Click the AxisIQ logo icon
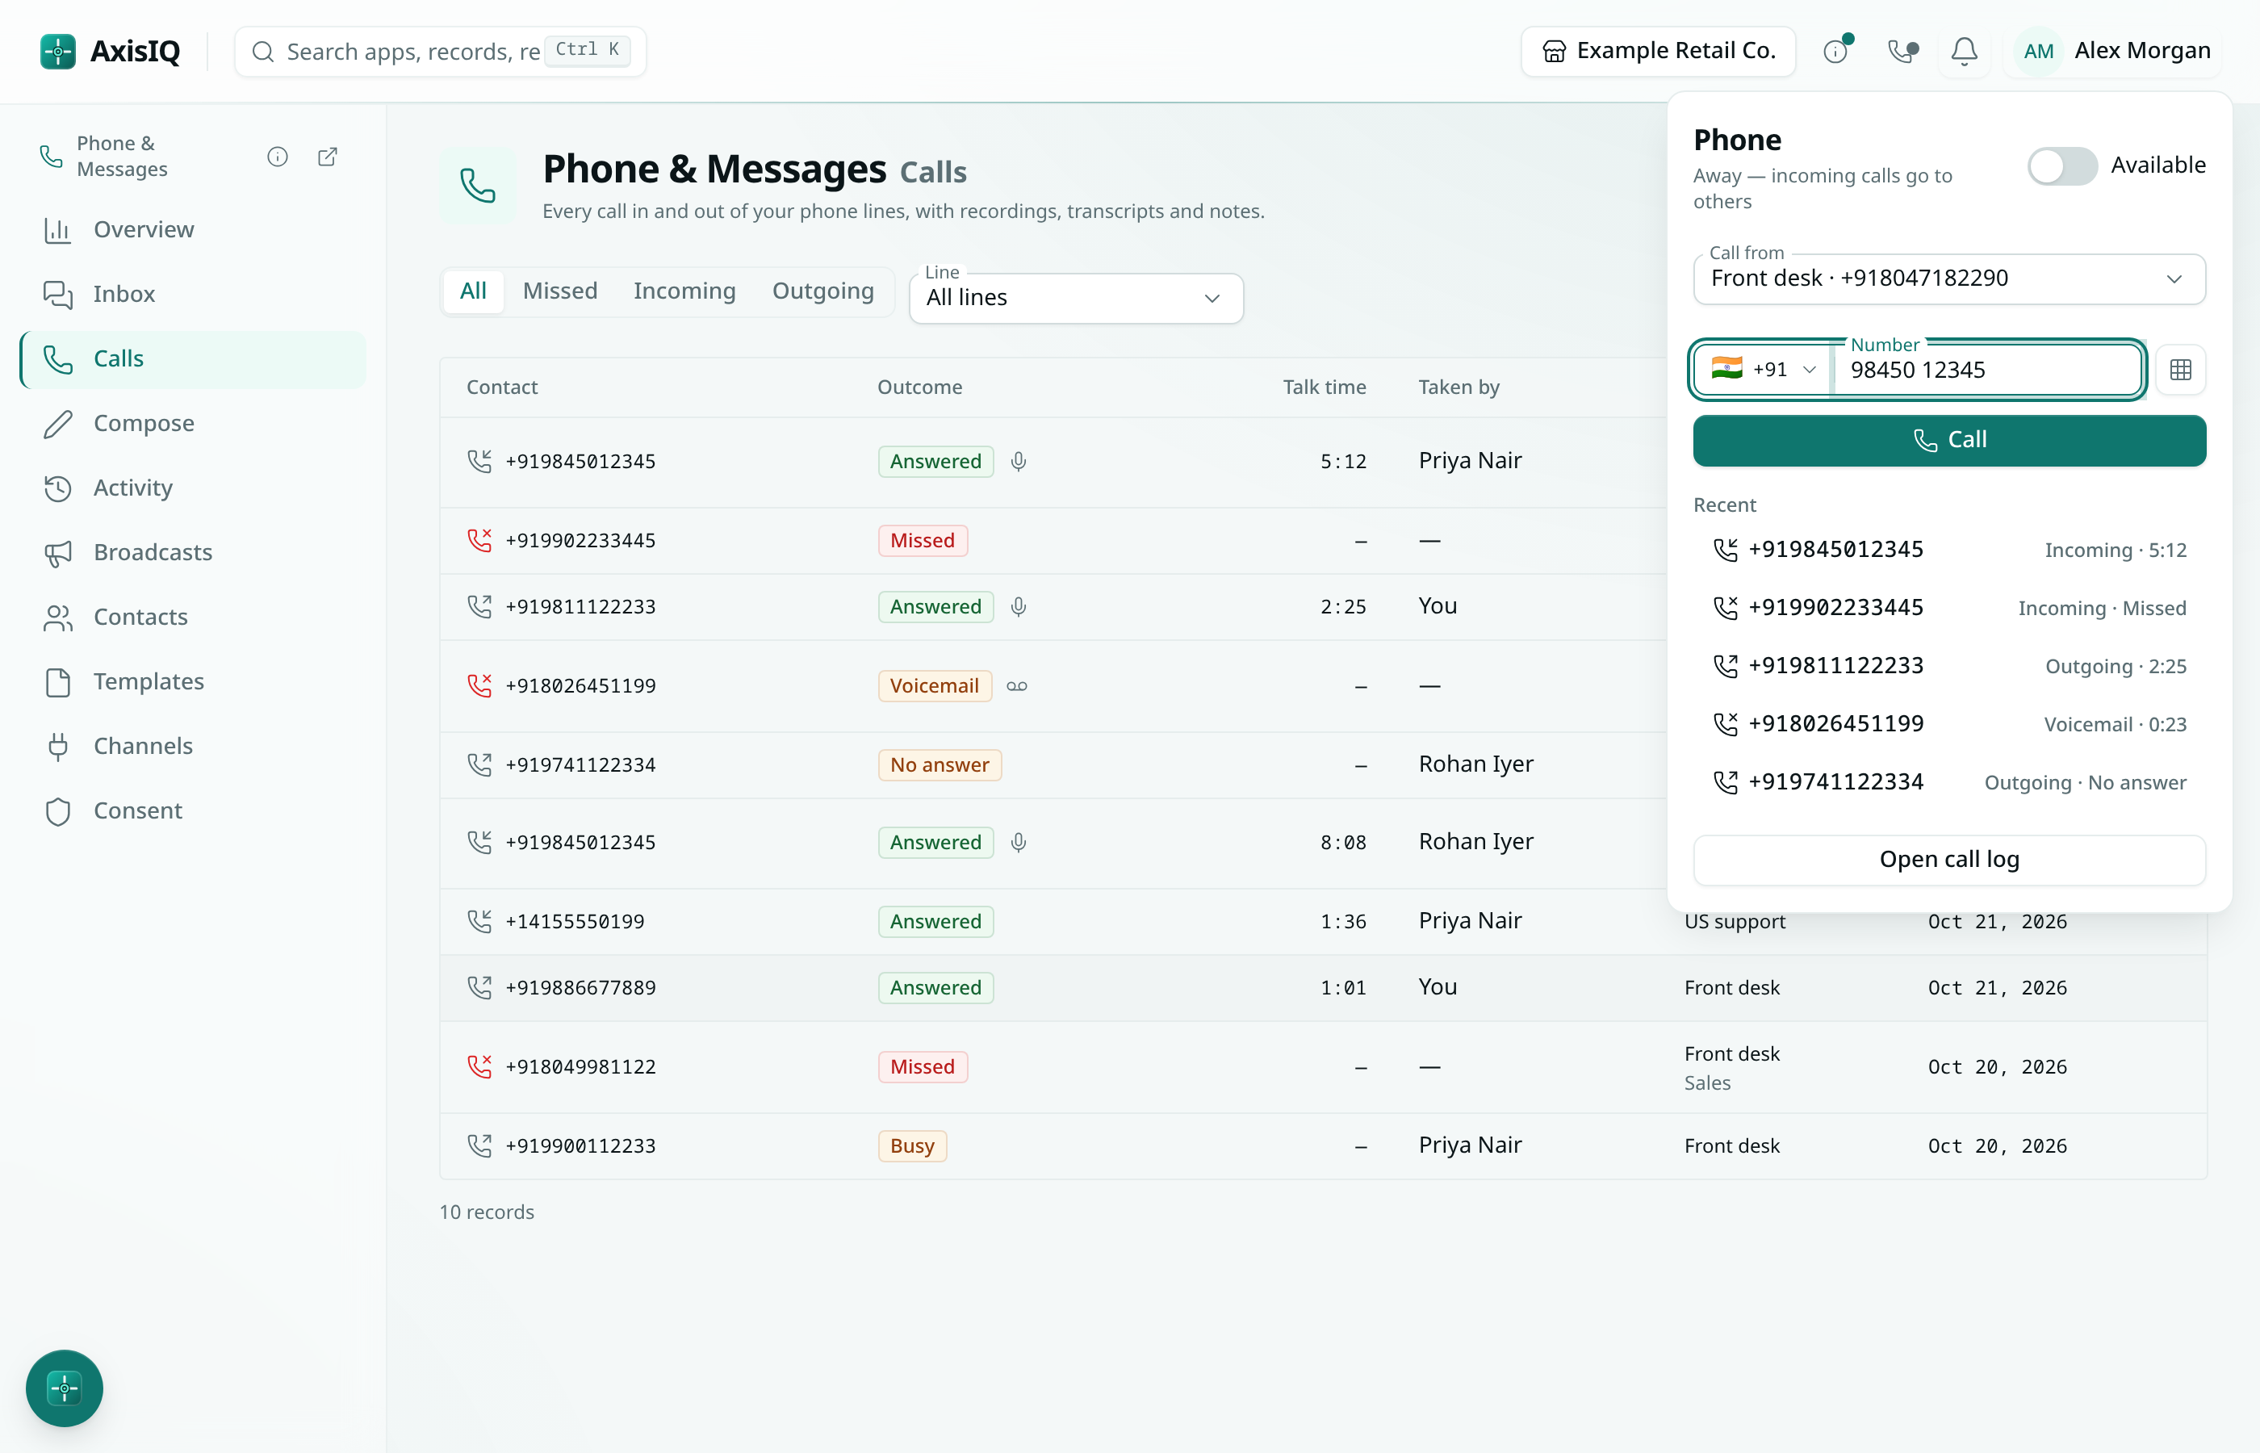This screenshot has width=2260, height=1453. [x=57, y=51]
